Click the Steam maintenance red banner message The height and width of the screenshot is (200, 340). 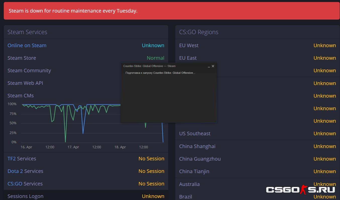(x=73, y=11)
